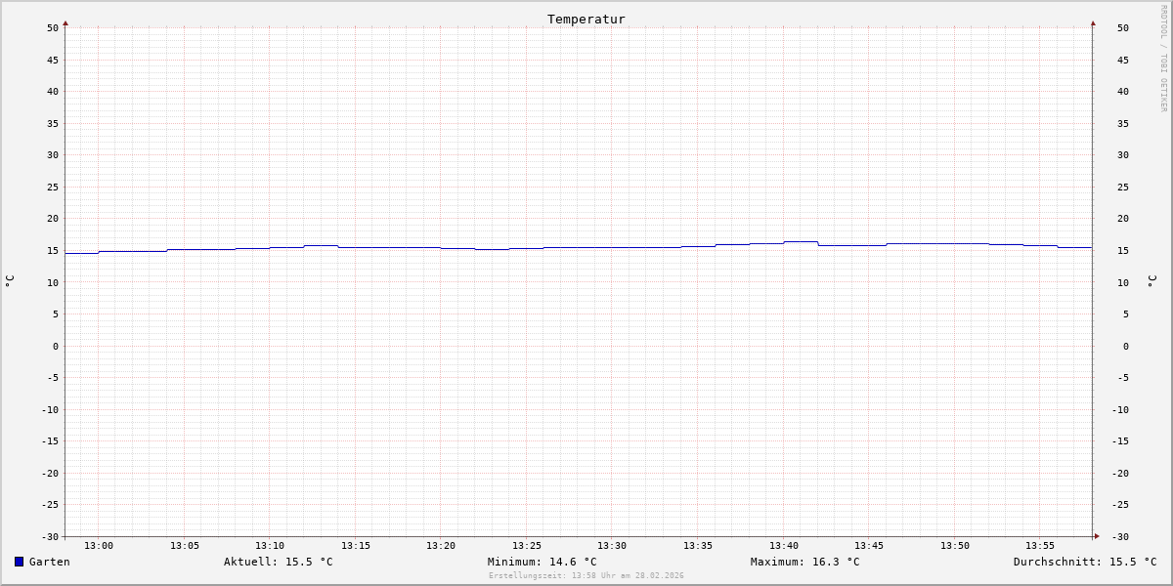Screen dimensions: 1173x586
Task: Click the temperature peak near 13:41
Action: point(801,241)
